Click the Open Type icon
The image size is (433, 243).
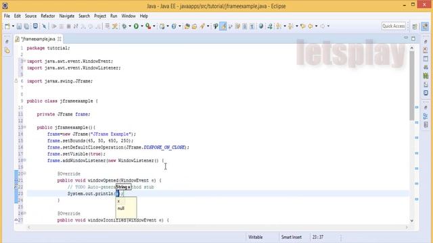187,26
